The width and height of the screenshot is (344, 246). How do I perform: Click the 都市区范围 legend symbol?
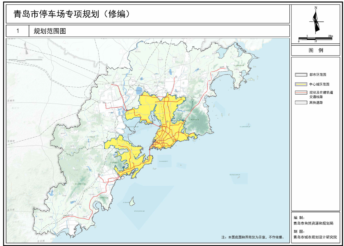(x=300, y=75)
